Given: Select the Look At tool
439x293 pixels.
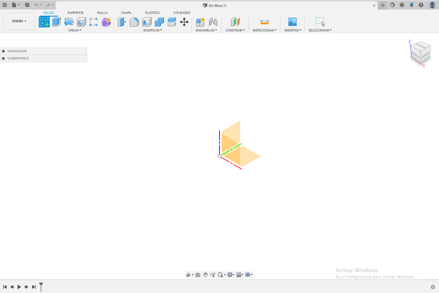Looking at the screenshot, I should [x=198, y=275].
